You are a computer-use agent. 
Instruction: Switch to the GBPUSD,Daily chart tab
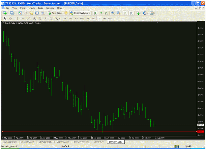[x=45, y=142]
